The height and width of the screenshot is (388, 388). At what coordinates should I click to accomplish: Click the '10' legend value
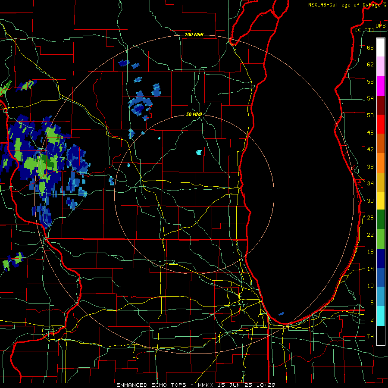pyautogui.click(x=370, y=285)
